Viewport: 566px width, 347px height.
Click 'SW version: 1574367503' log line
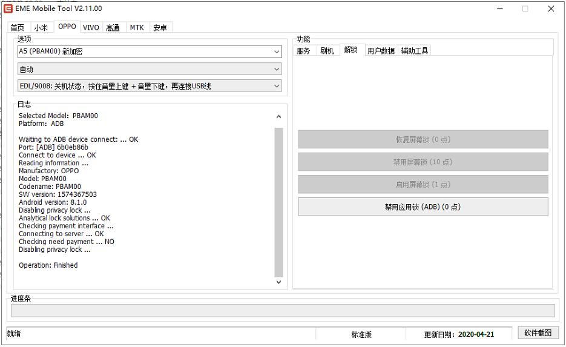58,194
